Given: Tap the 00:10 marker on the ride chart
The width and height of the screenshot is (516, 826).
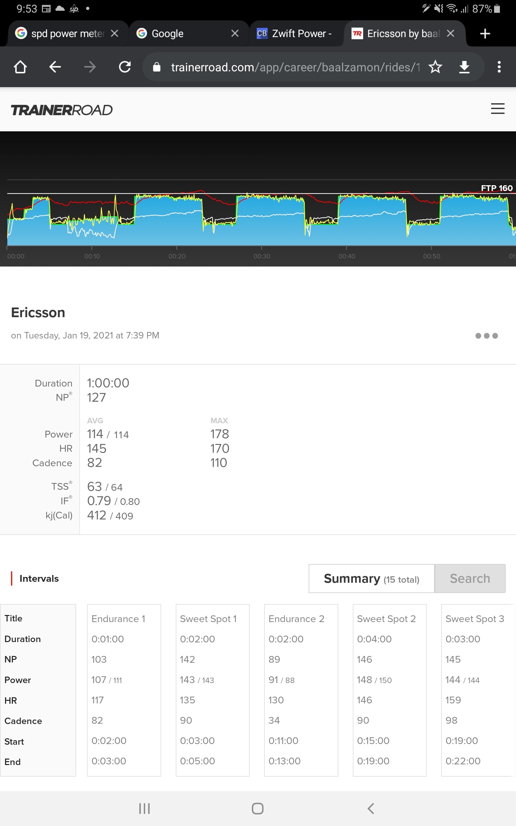Looking at the screenshot, I should click(x=92, y=256).
